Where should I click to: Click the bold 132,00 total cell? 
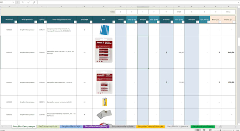click(228, 82)
